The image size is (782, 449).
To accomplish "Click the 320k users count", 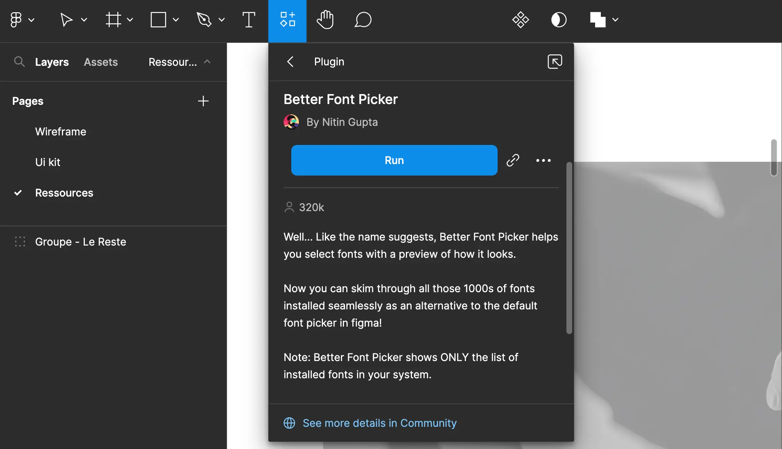I will tap(312, 207).
